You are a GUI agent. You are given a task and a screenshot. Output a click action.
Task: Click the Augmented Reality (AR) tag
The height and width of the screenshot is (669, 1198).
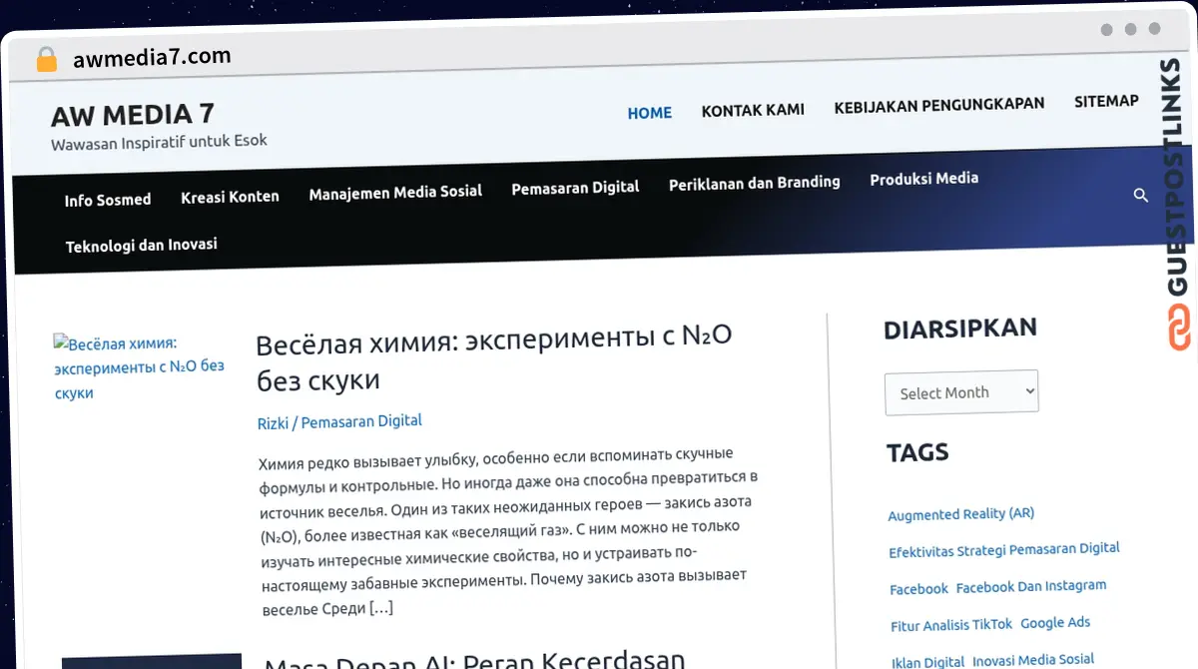(960, 514)
